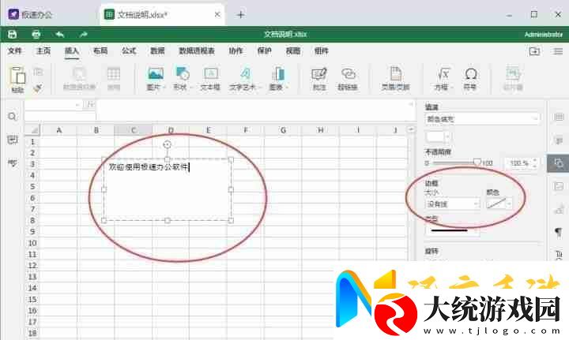The image size is (569, 340).
Task: Switch to the 视图 tab
Action: point(293,51)
